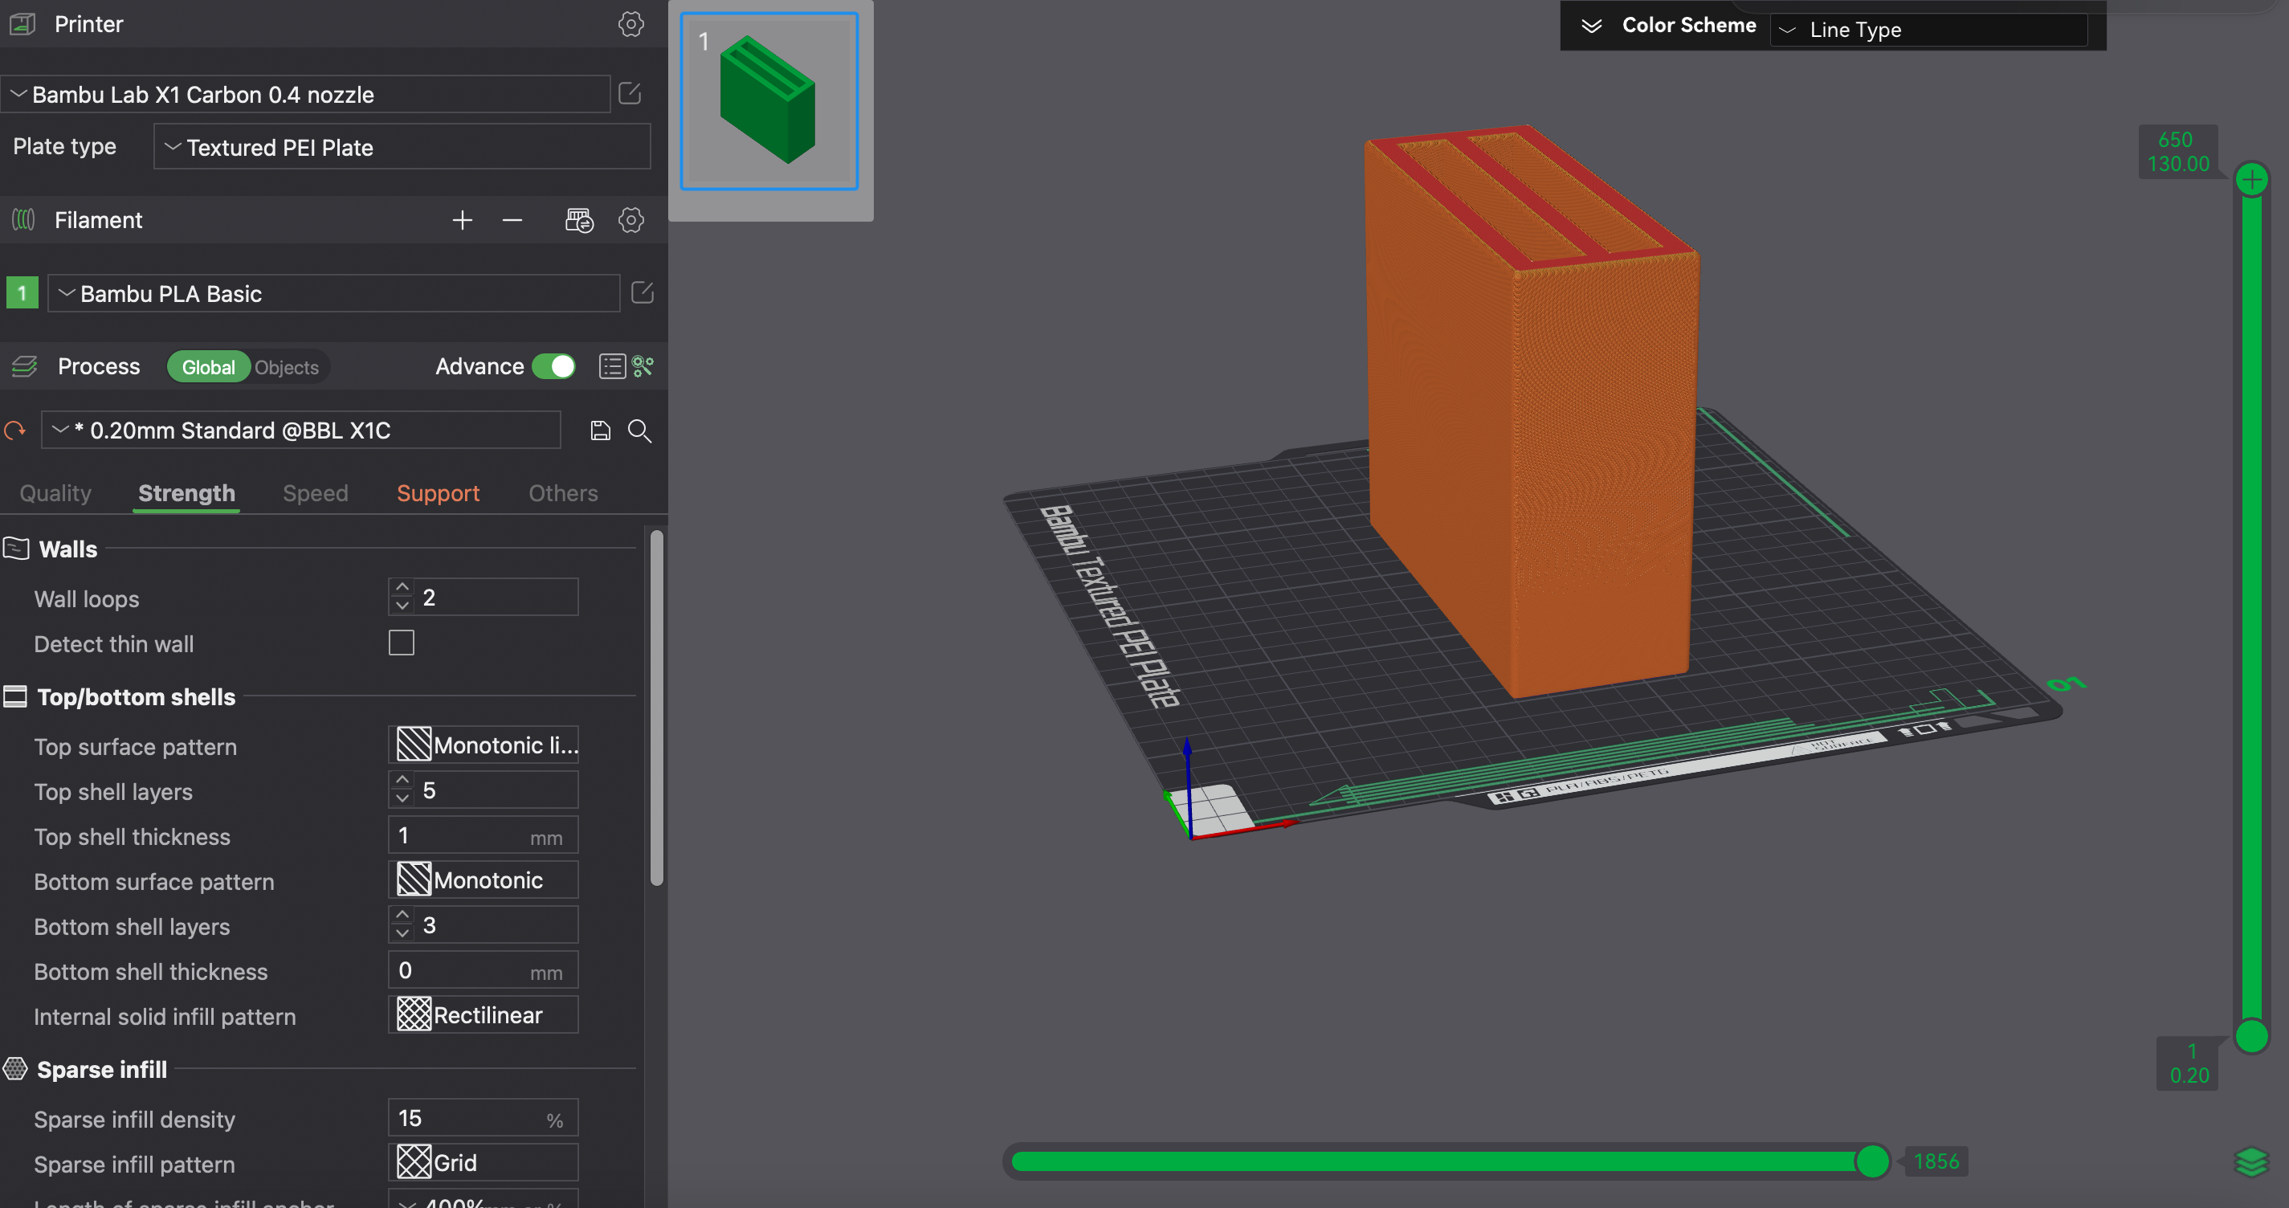Image resolution: width=2289 pixels, height=1208 pixels.
Task: Click the add filament plus button
Action: (x=462, y=219)
